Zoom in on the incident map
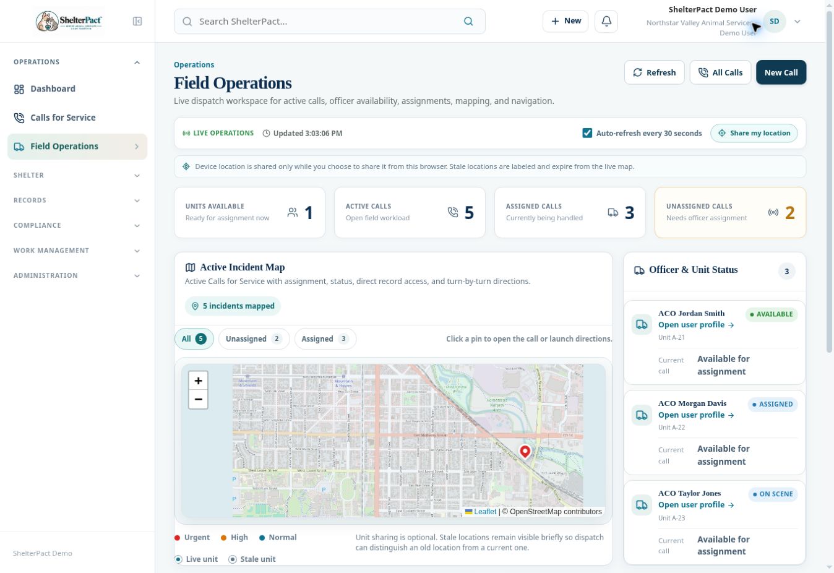Image resolution: width=834 pixels, height=573 pixels. point(198,381)
